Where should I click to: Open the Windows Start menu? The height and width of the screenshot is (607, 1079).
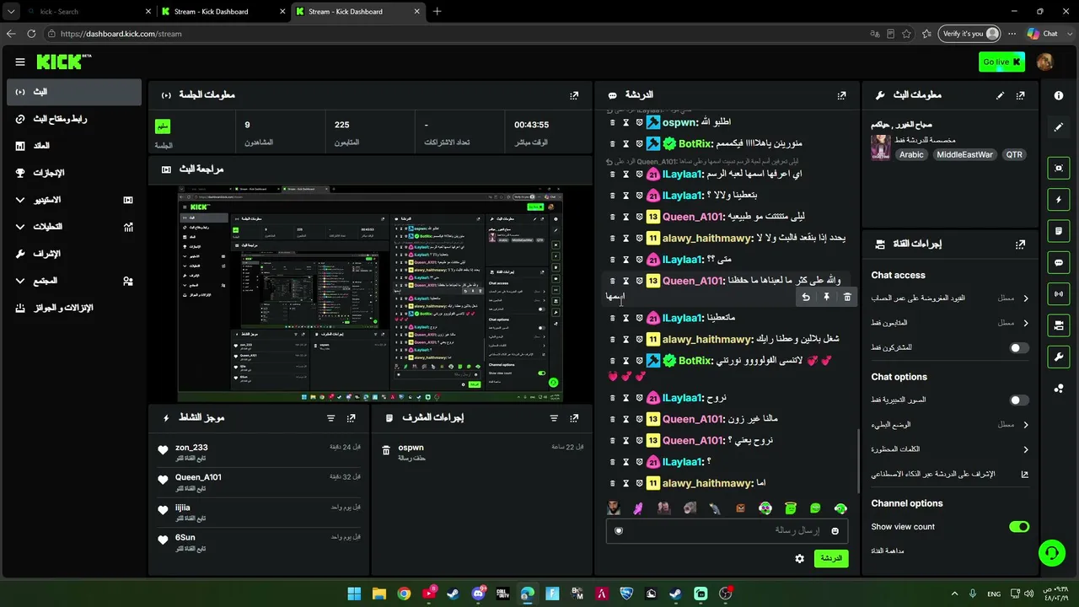(354, 594)
